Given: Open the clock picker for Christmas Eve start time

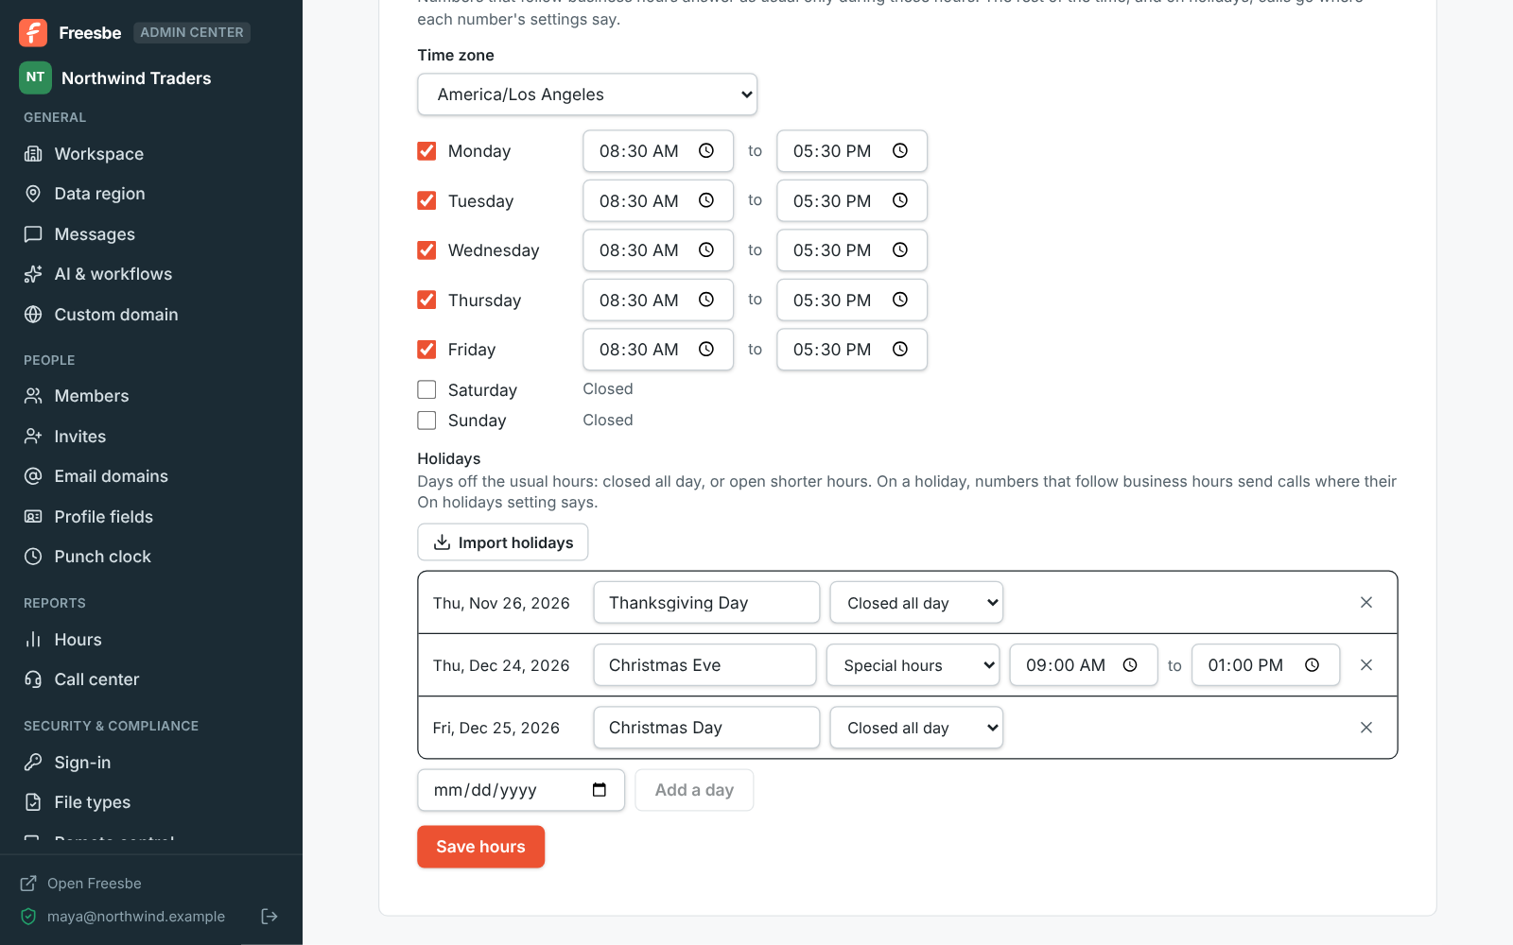Looking at the screenshot, I should (1130, 665).
